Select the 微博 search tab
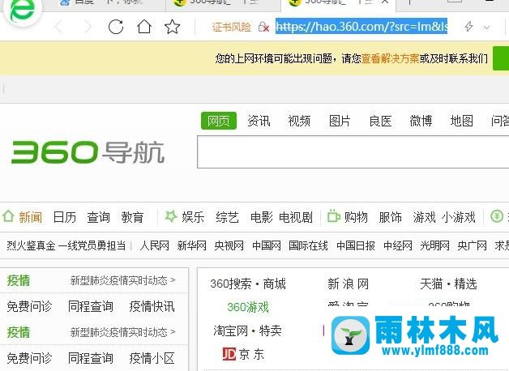The height and width of the screenshot is (371, 509). pyautogui.click(x=421, y=121)
